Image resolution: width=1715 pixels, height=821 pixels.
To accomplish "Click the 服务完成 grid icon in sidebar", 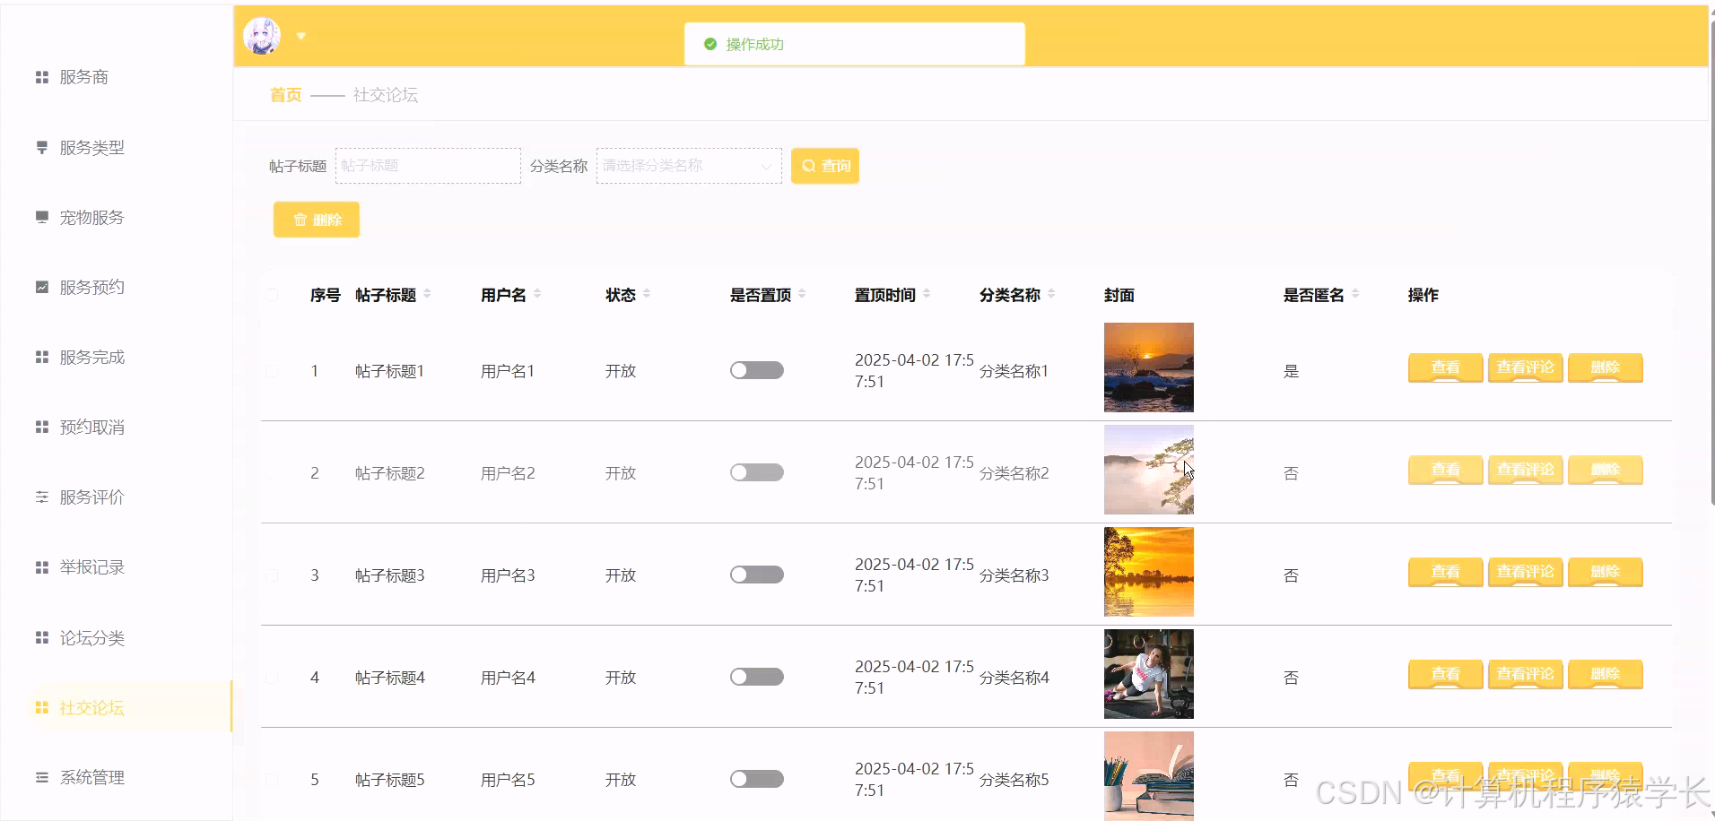I will tap(41, 357).
